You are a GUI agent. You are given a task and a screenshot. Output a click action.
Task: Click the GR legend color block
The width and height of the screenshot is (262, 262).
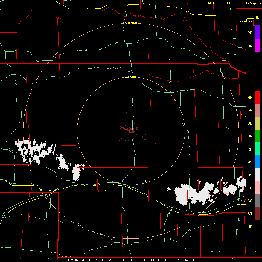[x=257, y=110]
